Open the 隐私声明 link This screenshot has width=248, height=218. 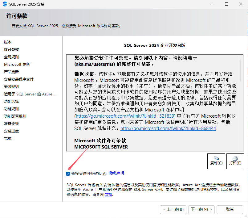(x=116, y=173)
